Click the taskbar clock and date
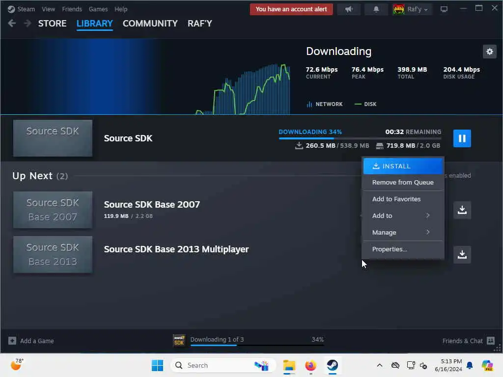 coord(448,365)
